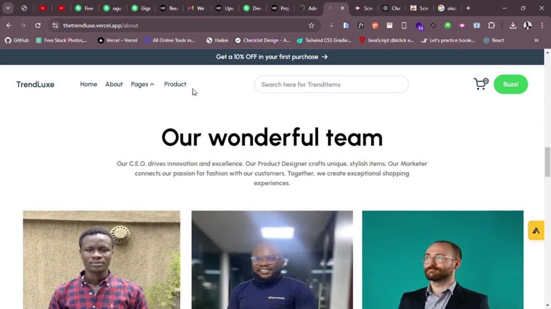Switch to the 'Gigs' tab
The height and width of the screenshot is (309, 551).
click(x=141, y=8)
